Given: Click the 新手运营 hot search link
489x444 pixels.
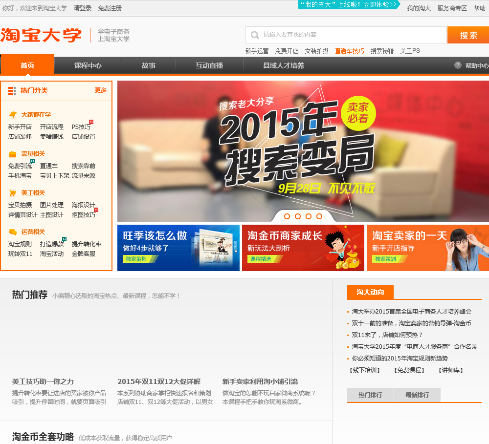Looking at the screenshot, I should point(257,51).
